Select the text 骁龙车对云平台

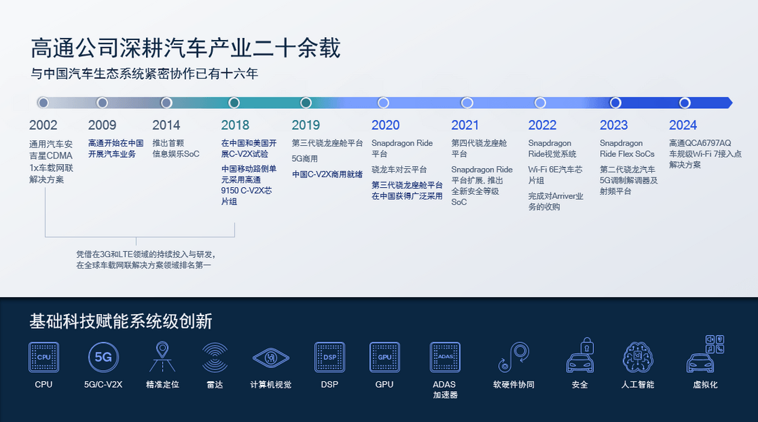point(399,170)
